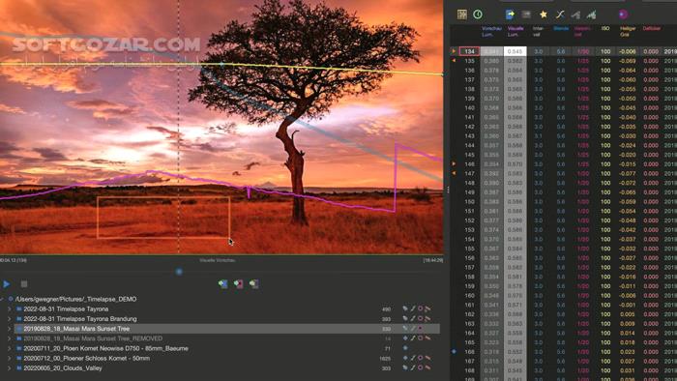Select the 2022-08-31 Timelapse Tayrona sequence
Screen dimensions: 677x381
pos(66,308)
